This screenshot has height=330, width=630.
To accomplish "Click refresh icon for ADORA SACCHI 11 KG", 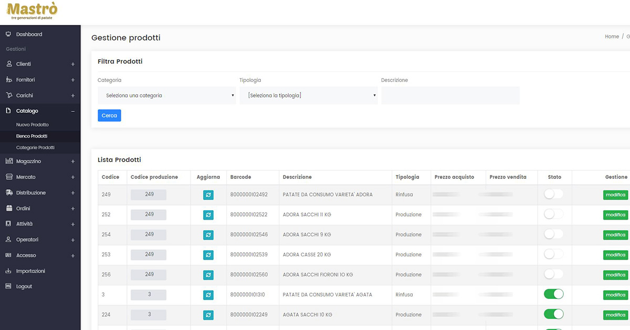I will pyautogui.click(x=208, y=215).
